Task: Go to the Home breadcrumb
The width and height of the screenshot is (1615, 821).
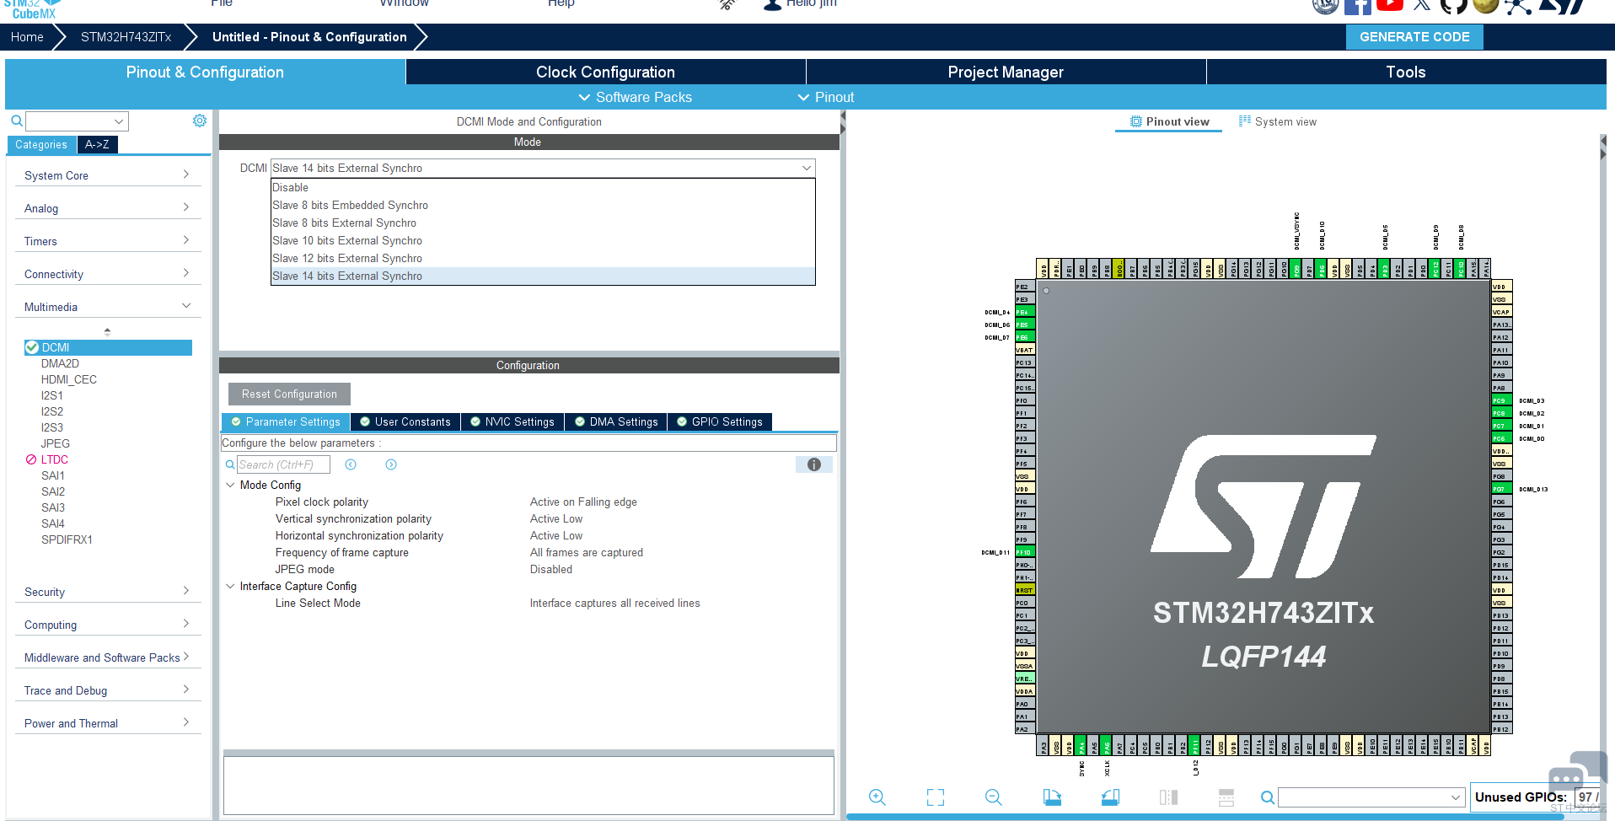Action: 27,37
